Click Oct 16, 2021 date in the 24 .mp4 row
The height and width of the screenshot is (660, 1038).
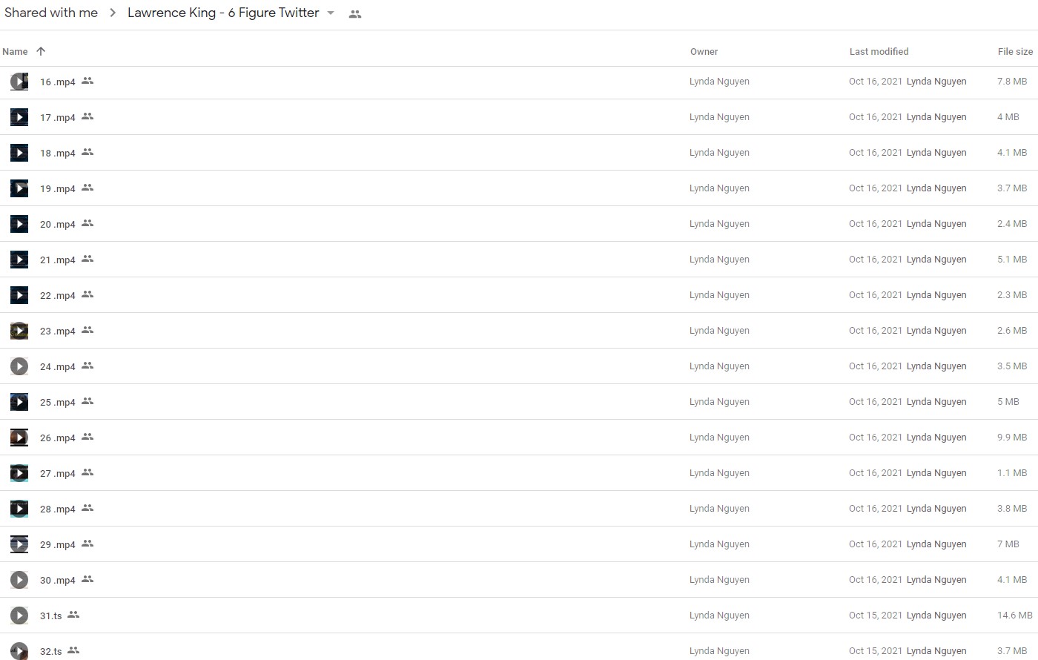tap(876, 366)
